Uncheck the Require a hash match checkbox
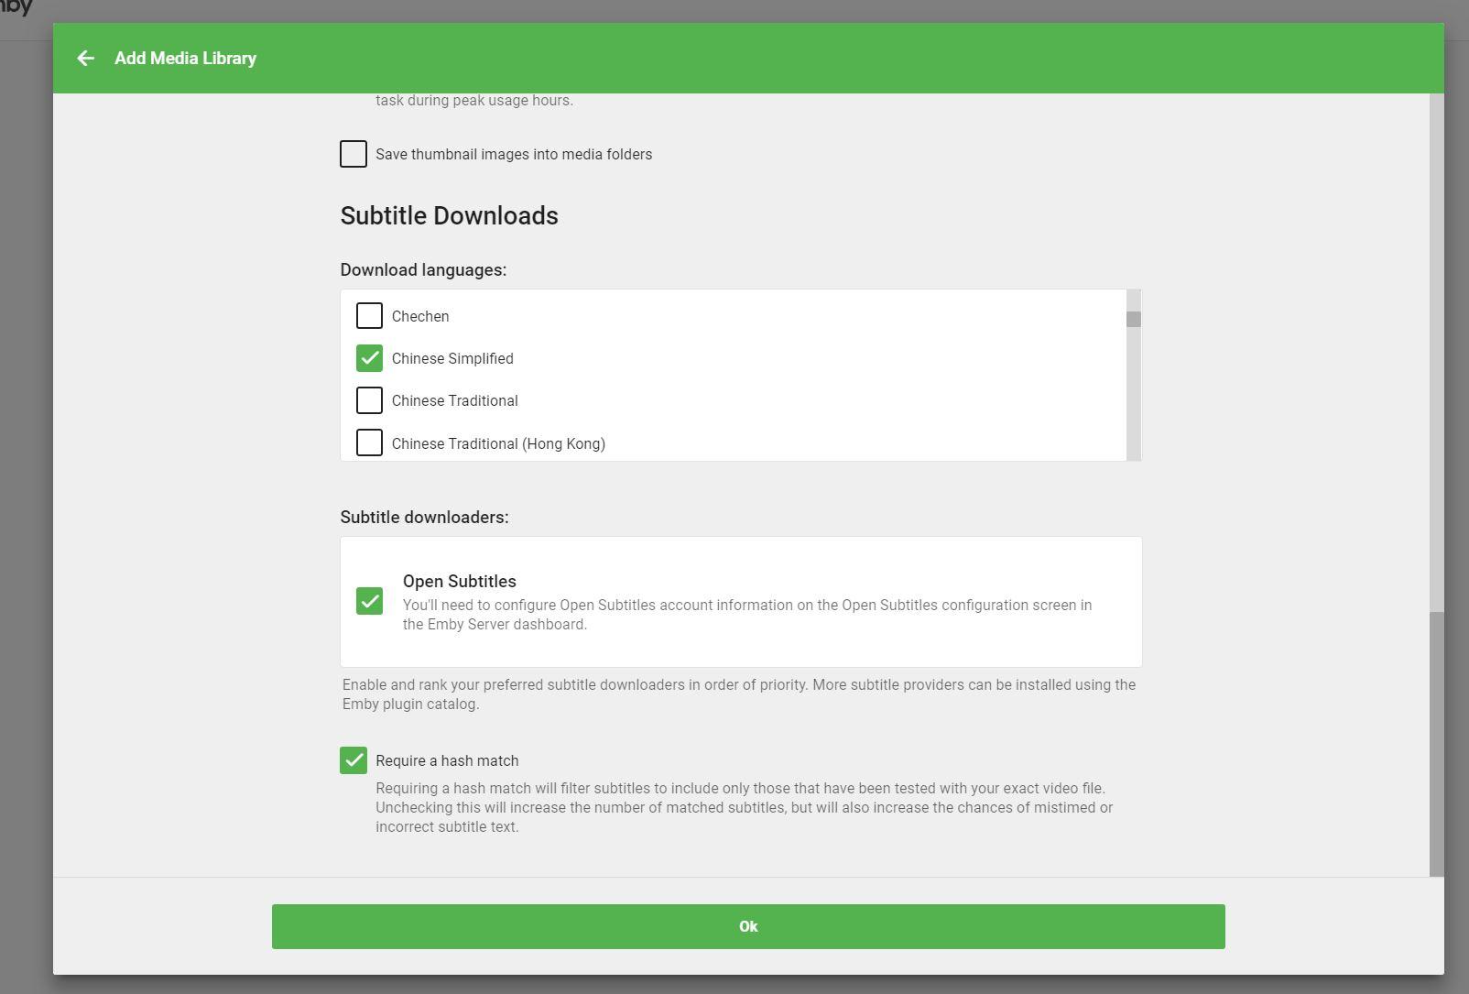1469x994 pixels. pyautogui.click(x=354, y=760)
